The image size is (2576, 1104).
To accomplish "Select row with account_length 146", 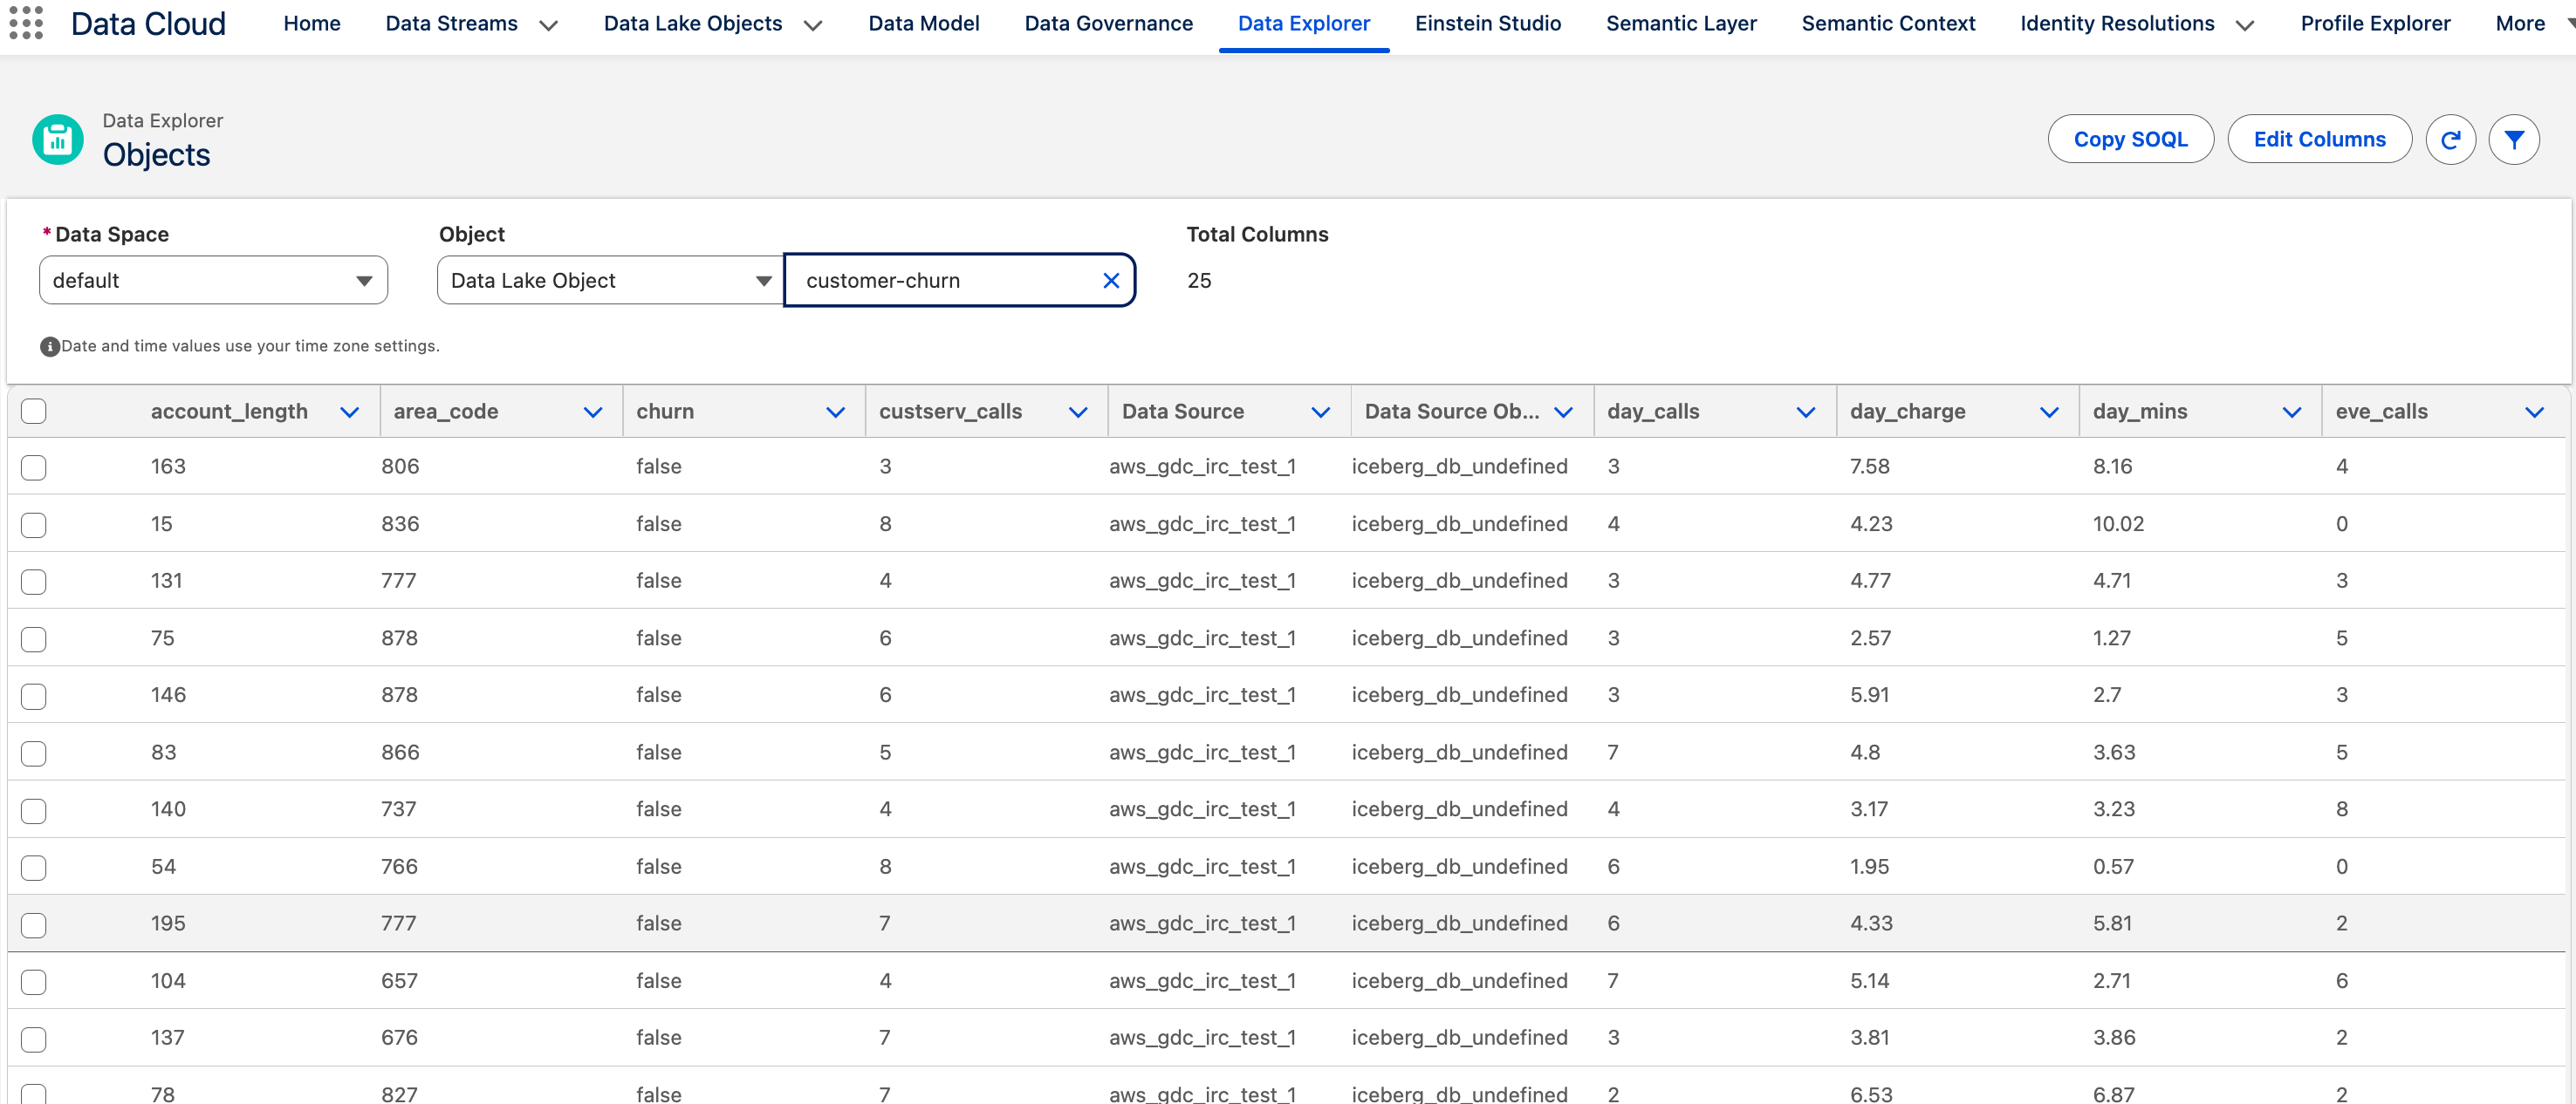I will tap(34, 697).
